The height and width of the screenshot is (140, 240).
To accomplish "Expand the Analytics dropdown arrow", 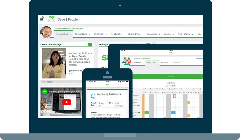I will pos(181,63).
